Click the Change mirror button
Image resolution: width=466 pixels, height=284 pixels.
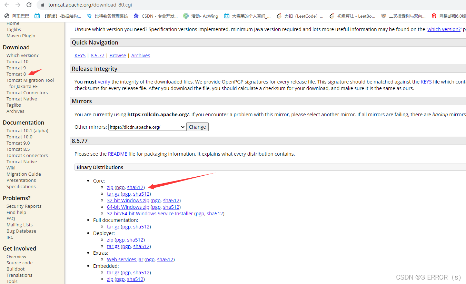point(197,127)
